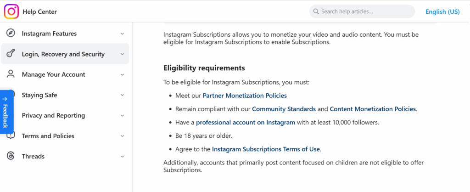Click the search magnifier icon
The width and height of the screenshot is (470, 192).
(316, 11)
